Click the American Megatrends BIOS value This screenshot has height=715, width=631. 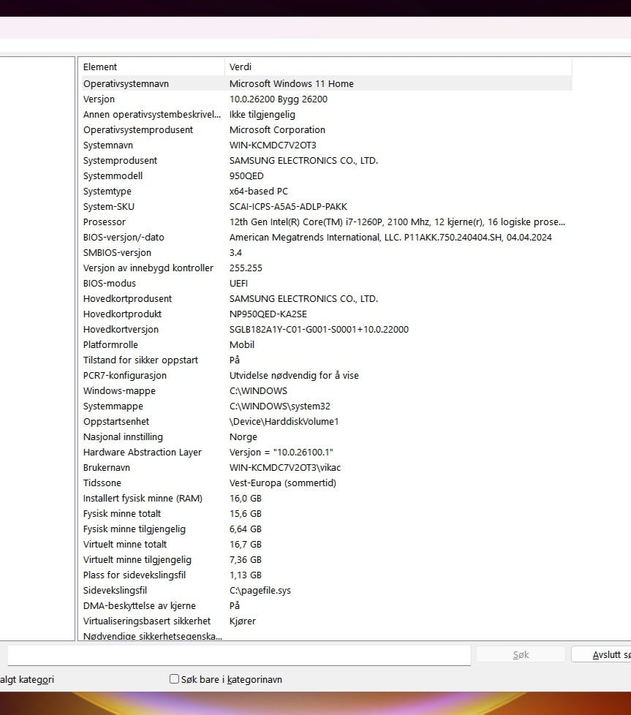[x=390, y=237]
